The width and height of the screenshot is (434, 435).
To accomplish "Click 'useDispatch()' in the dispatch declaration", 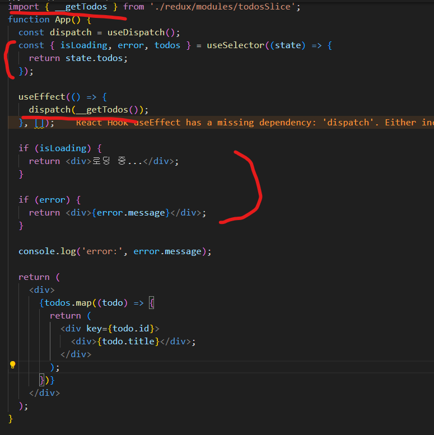I will coord(142,32).
